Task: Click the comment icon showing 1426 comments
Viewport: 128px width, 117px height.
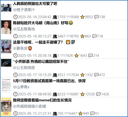Action: click(x=99, y=94)
